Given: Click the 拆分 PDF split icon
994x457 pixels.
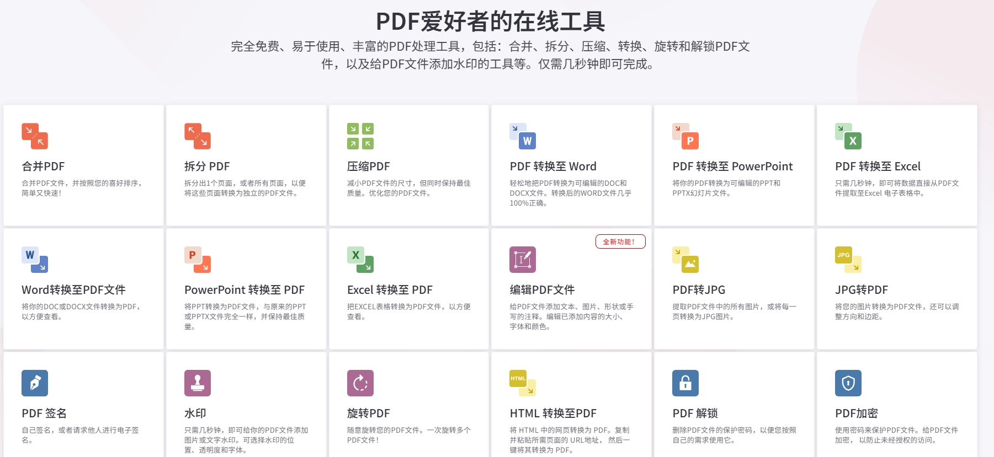Looking at the screenshot, I should point(198,136).
